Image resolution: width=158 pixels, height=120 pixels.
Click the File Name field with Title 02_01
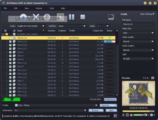pos(138,24)
